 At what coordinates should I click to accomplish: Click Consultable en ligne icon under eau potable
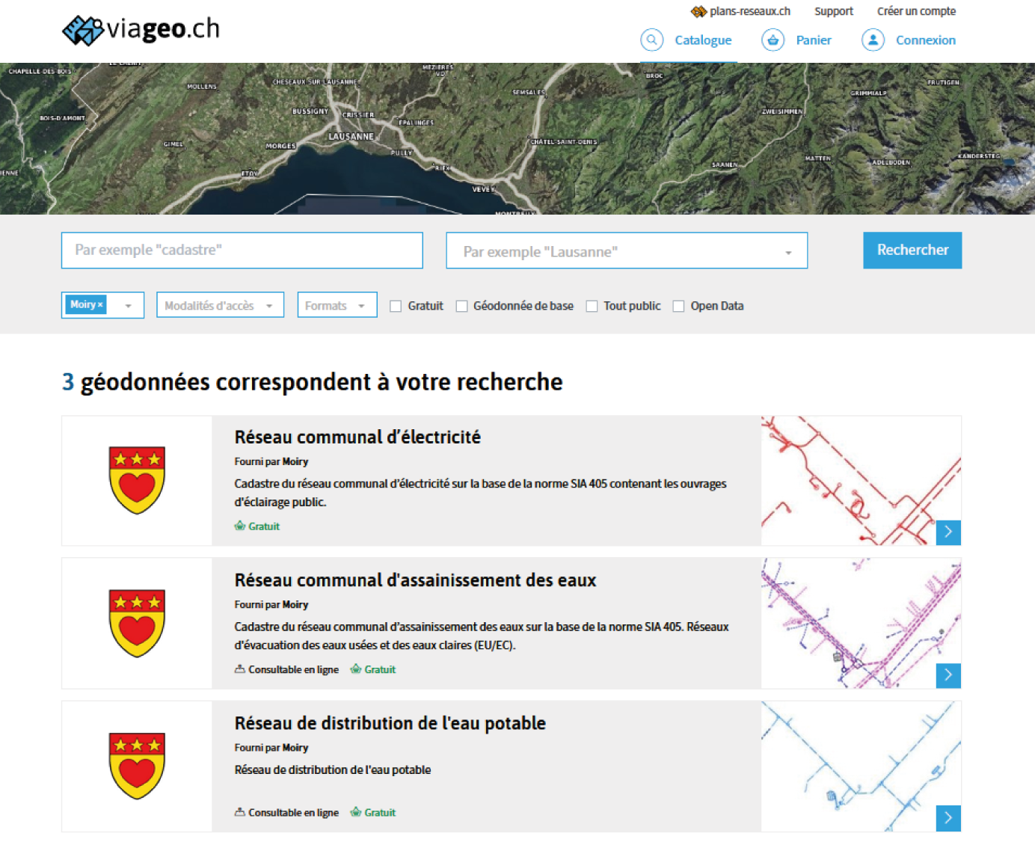coord(240,811)
